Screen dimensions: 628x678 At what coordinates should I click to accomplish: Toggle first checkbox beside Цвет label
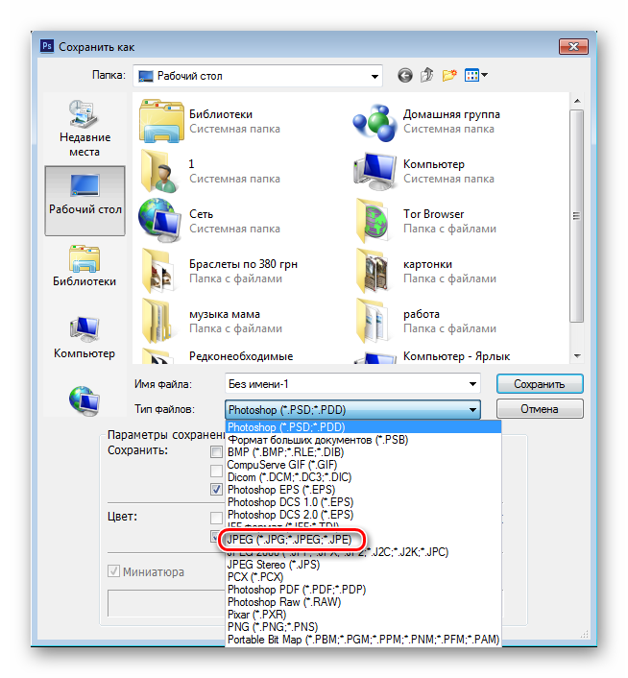coord(216,518)
